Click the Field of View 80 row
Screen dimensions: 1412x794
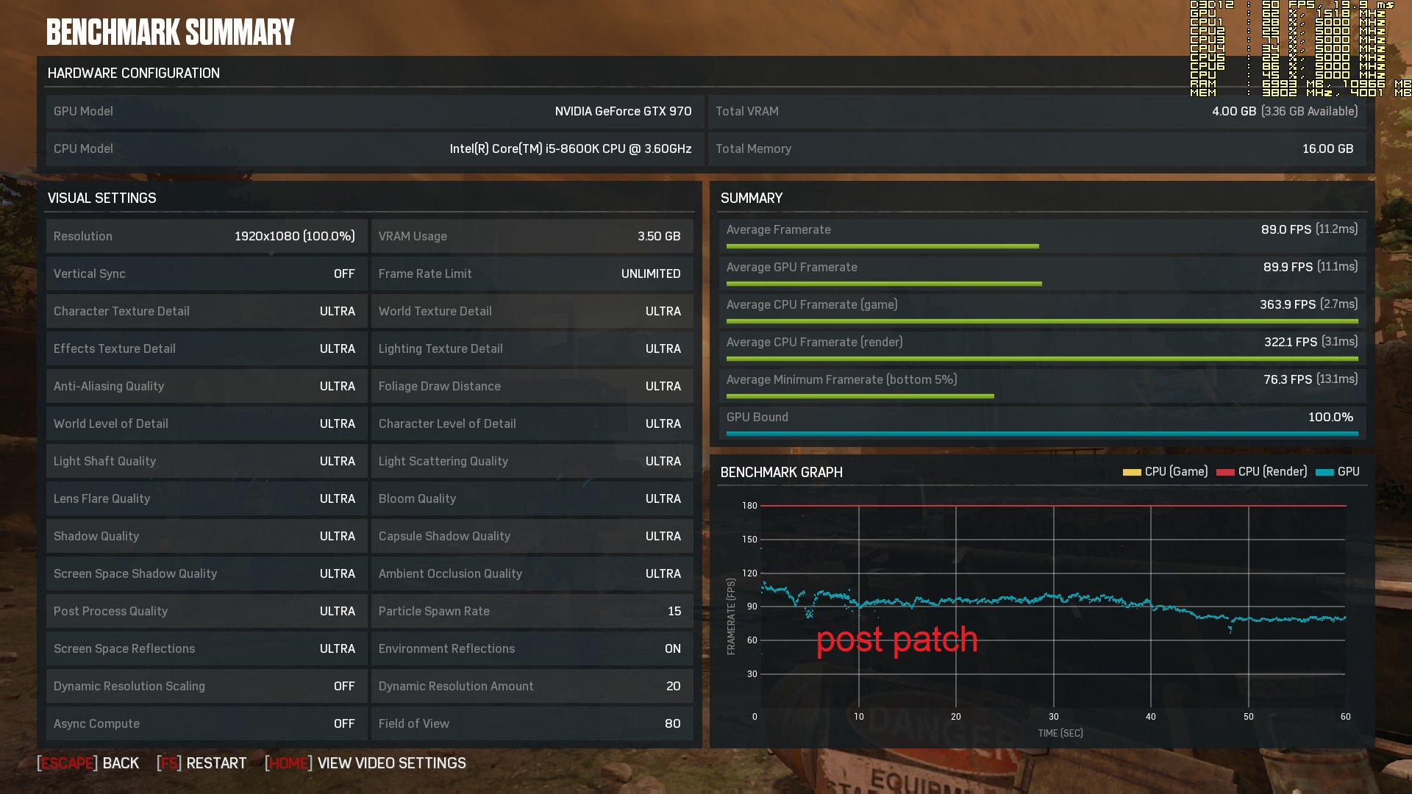pos(531,723)
